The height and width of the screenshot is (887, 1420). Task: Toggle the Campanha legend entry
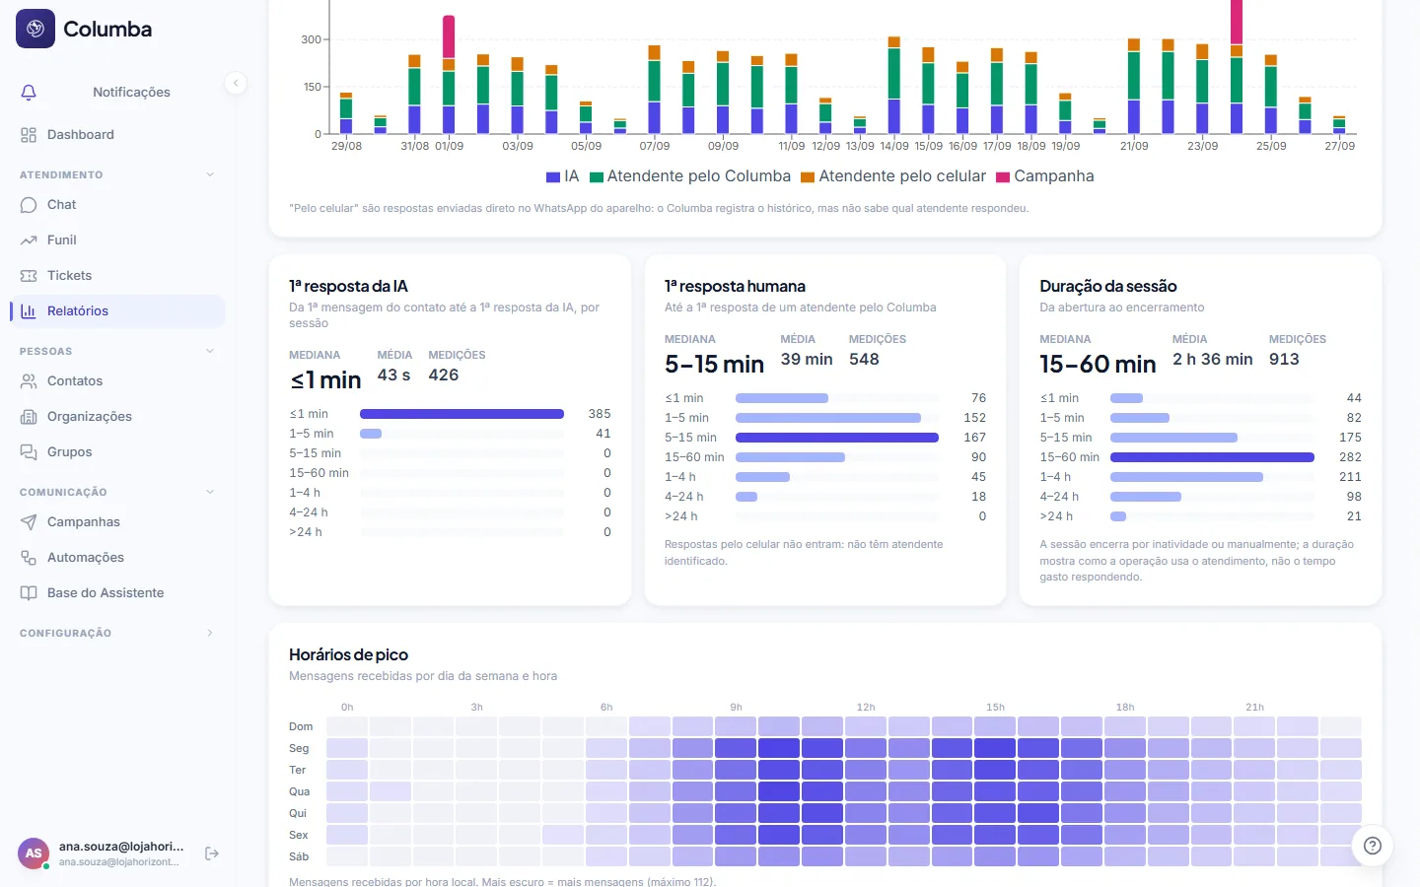coord(1045,176)
